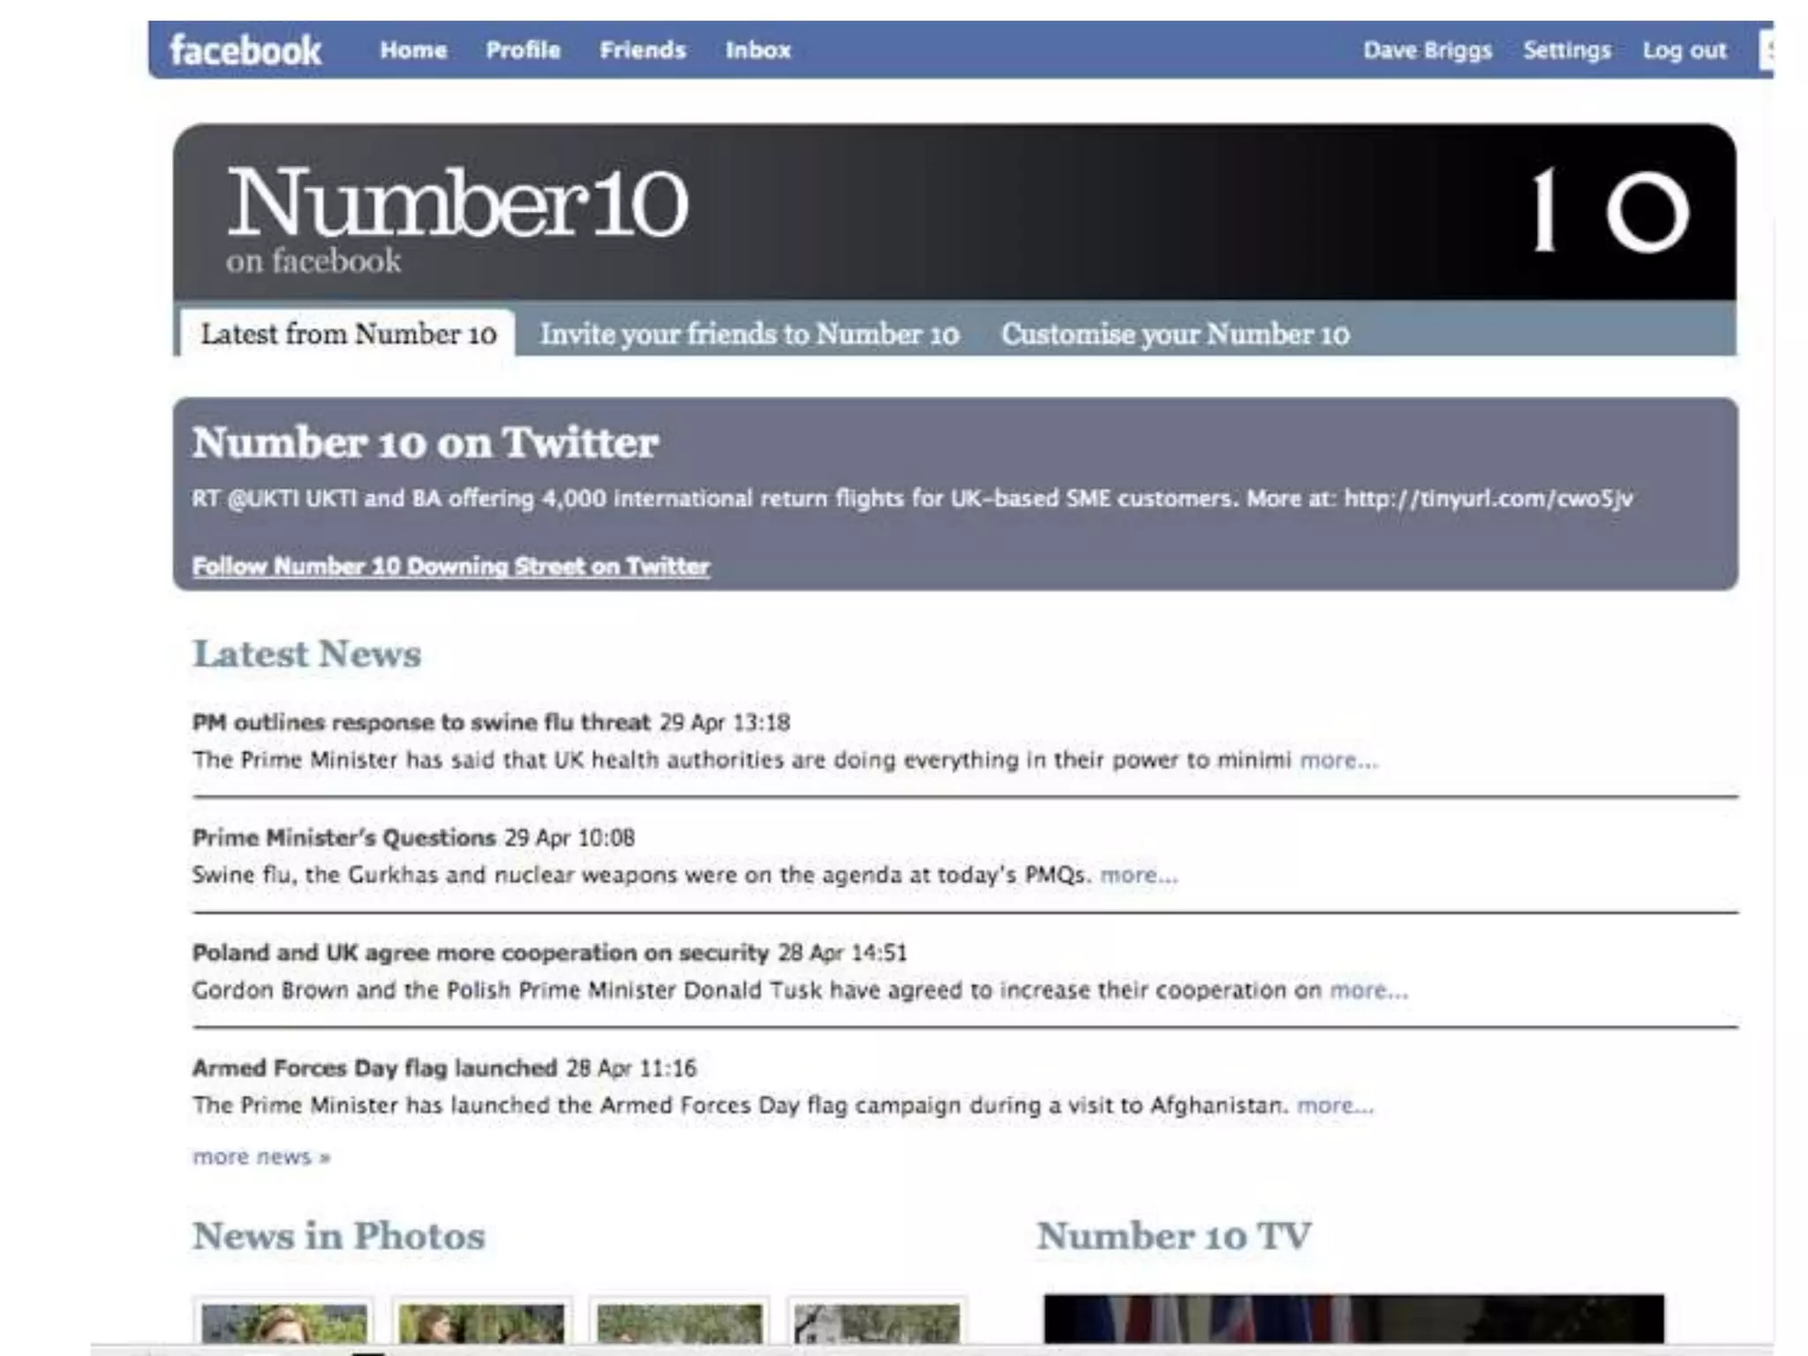Click the Dave Briggs account name
This screenshot has height=1356, width=1808.
1427,50
